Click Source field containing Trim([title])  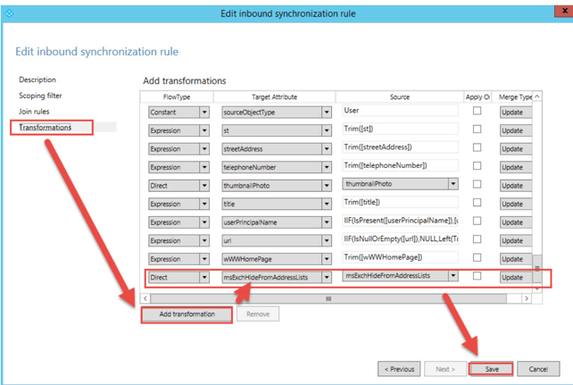pyautogui.click(x=400, y=204)
